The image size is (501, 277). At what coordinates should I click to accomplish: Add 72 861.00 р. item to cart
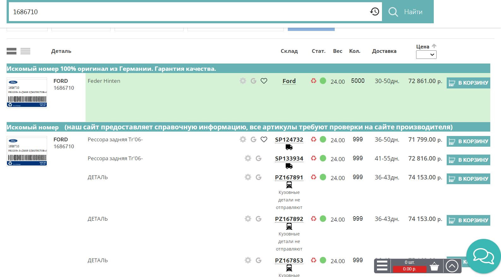[x=468, y=83]
